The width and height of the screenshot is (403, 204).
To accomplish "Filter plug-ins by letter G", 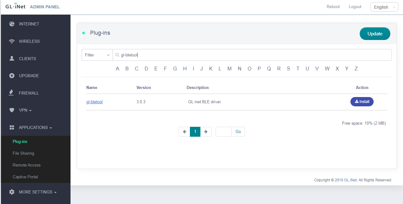I will (175, 69).
